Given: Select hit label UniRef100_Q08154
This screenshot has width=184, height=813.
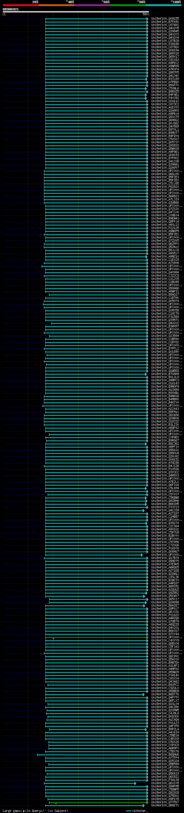Looking at the screenshot, I should coord(165,50).
